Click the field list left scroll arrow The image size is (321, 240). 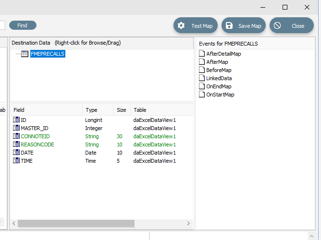click(x=14, y=224)
